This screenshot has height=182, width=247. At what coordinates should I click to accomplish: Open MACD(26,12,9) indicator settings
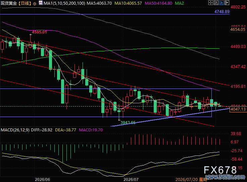(15, 130)
